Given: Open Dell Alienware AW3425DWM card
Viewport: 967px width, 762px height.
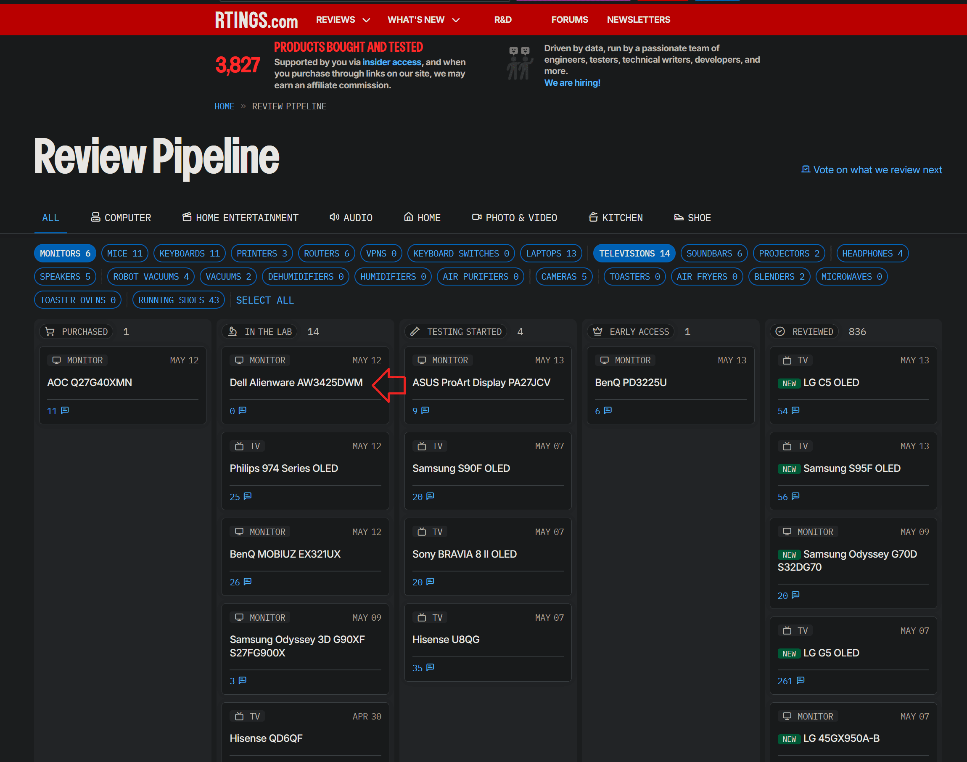Looking at the screenshot, I should pyautogui.click(x=296, y=382).
